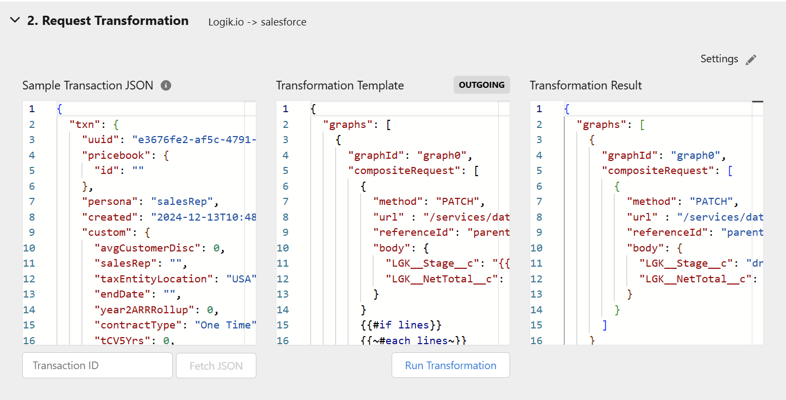Click the "salesRep": "" line under custom

pyautogui.click(x=141, y=263)
